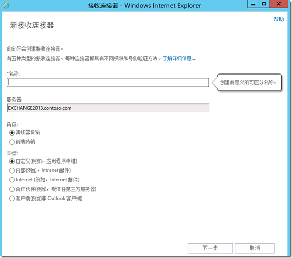Close the 接收连接器 window
Screen dimensions: 292x258
tap(278, 4)
